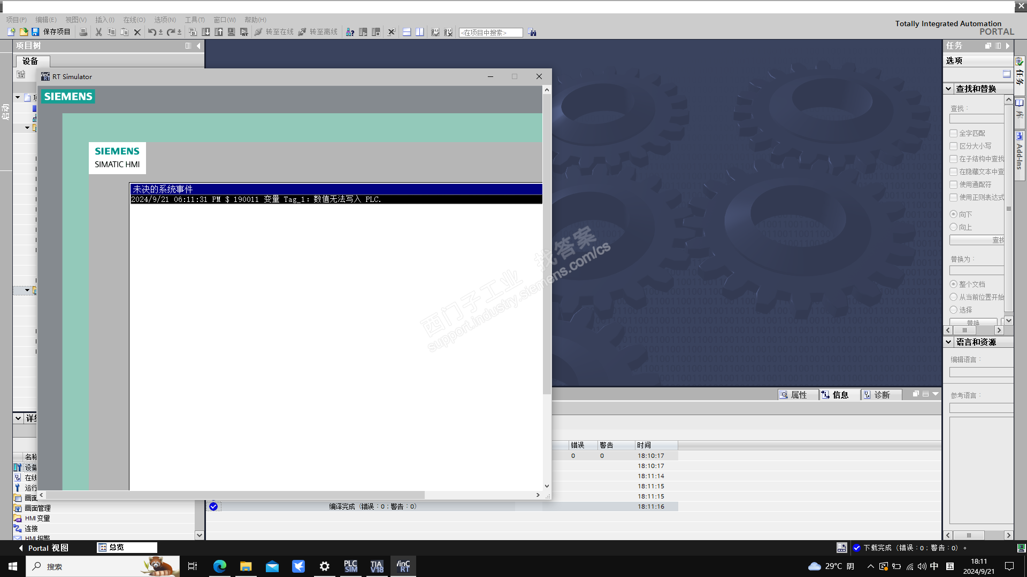Click the 转至在线 button
1027x577 pixels.
[274, 32]
